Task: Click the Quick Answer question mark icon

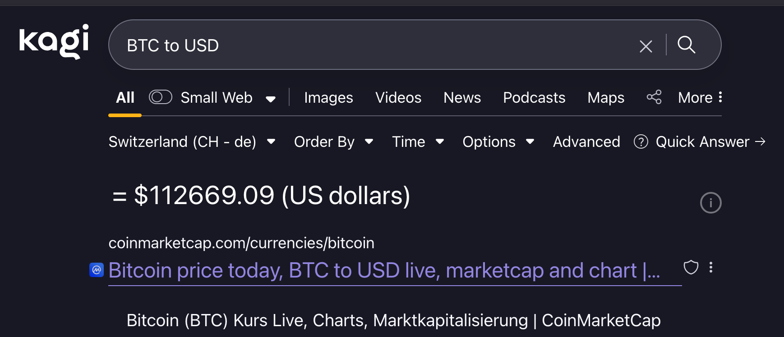Action: pyautogui.click(x=641, y=142)
